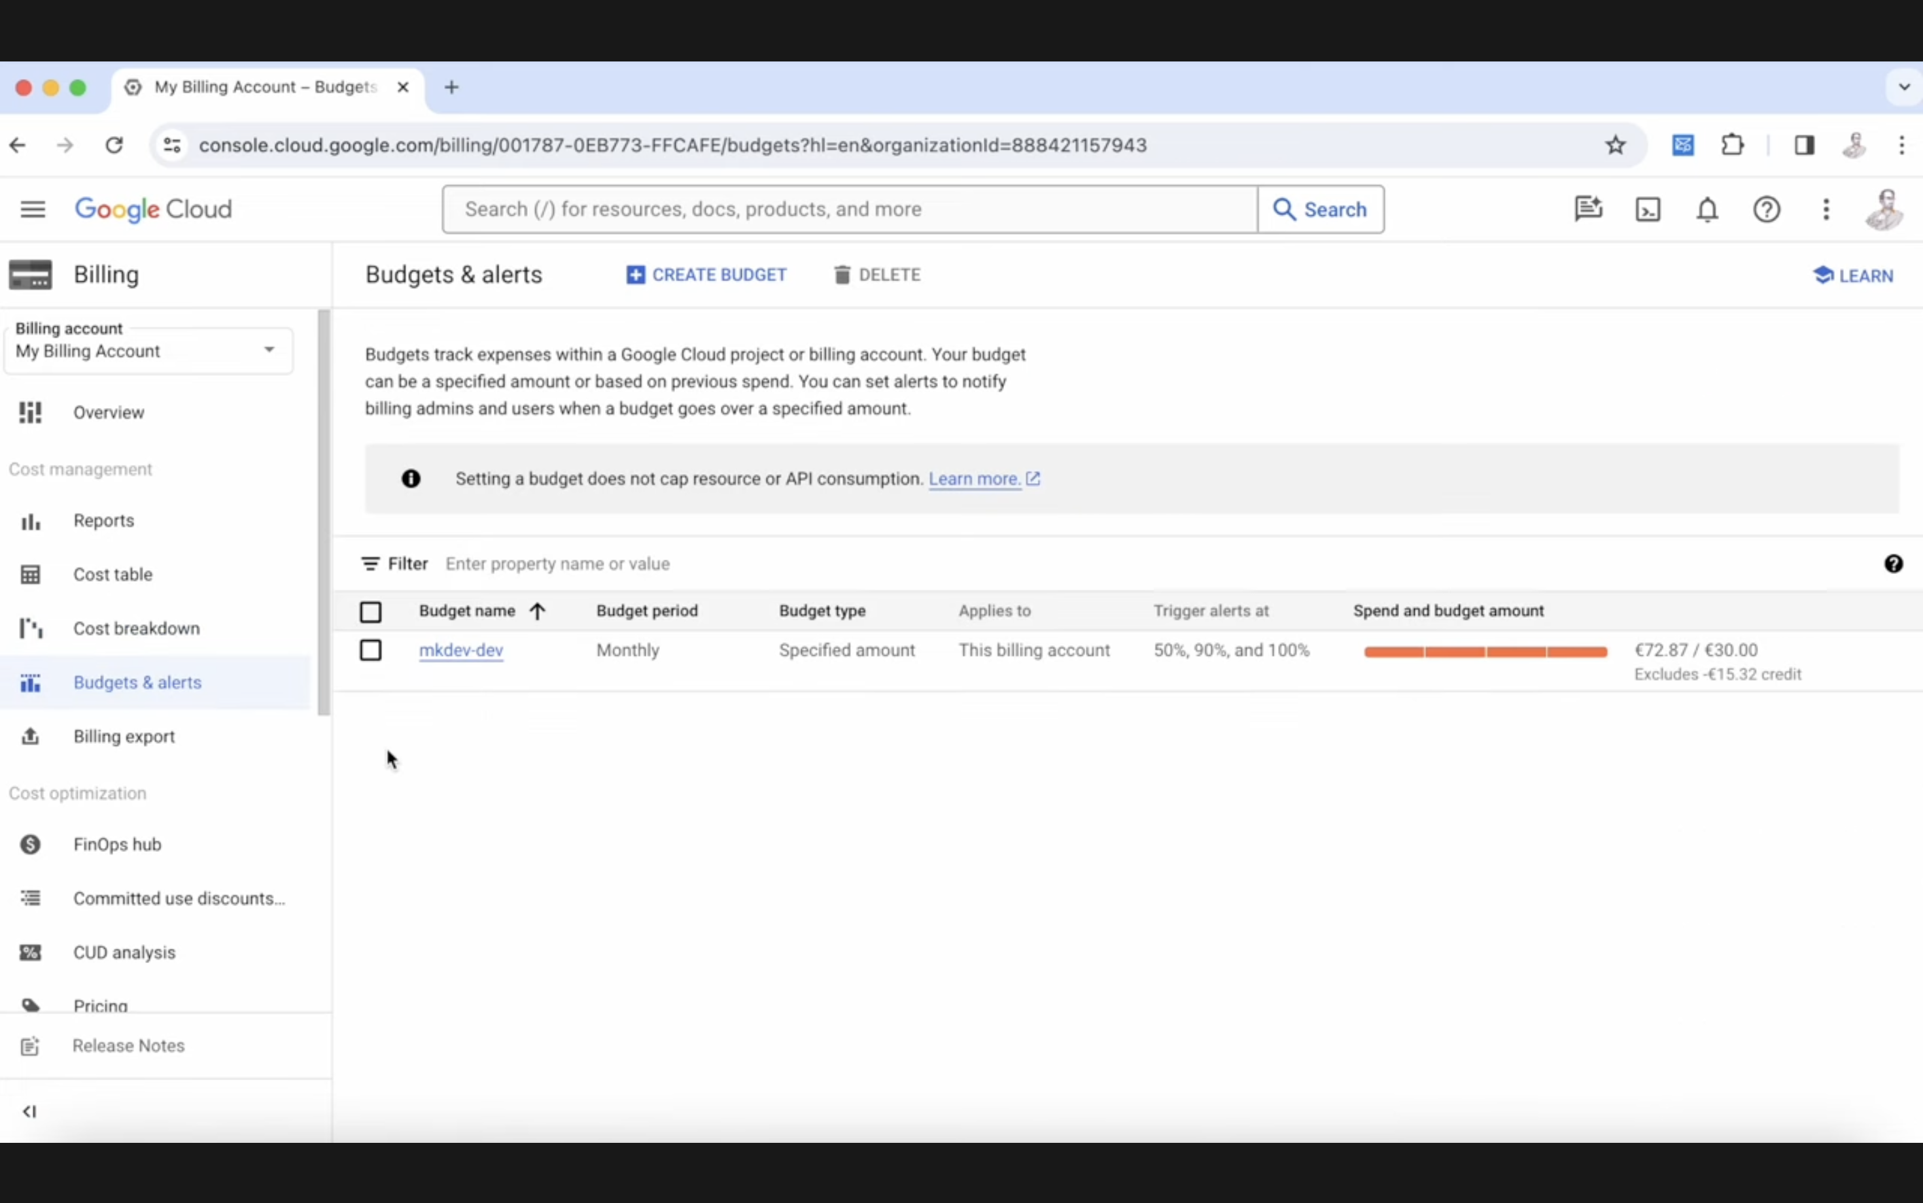
Task: Select Budgets and alerts sidebar item
Action: 137,682
